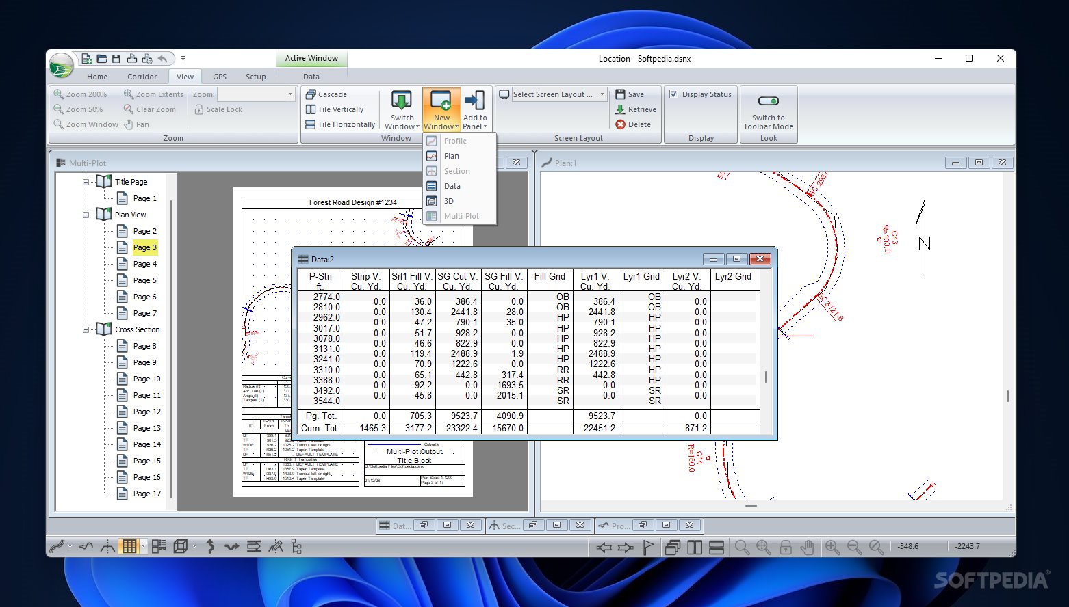Click the Save disk quick-access icon
1069x607 pixels.
click(116, 59)
